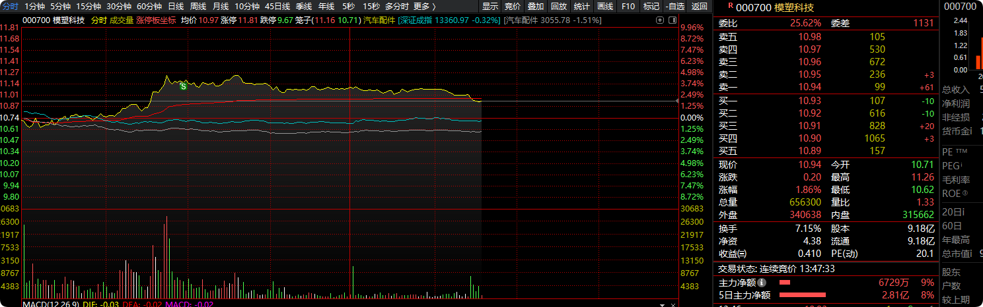983x307 pixels.
Task: Open the F10 company info button
Action: [628, 6]
